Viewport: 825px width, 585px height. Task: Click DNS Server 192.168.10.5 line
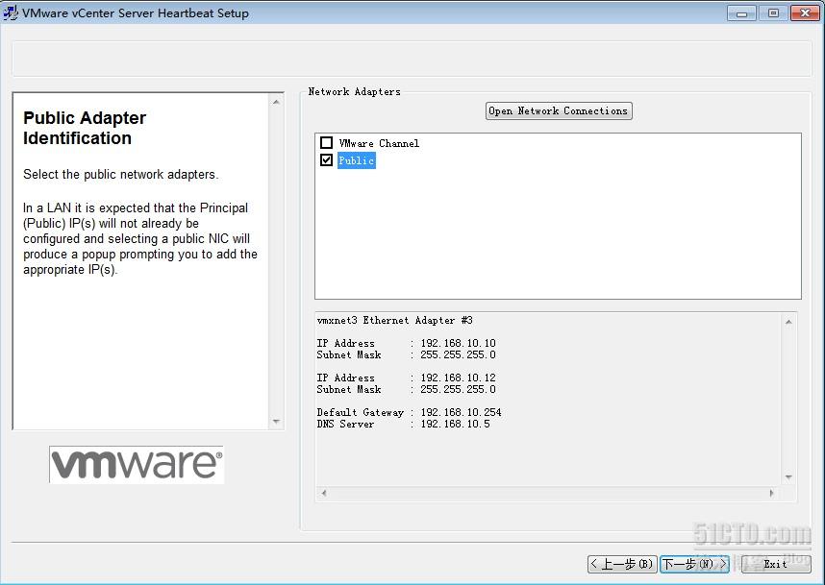403,425
